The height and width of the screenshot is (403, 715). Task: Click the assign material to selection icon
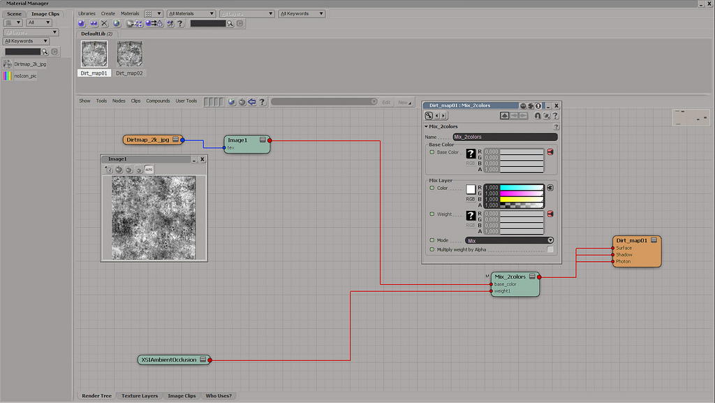(x=134, y=23)
